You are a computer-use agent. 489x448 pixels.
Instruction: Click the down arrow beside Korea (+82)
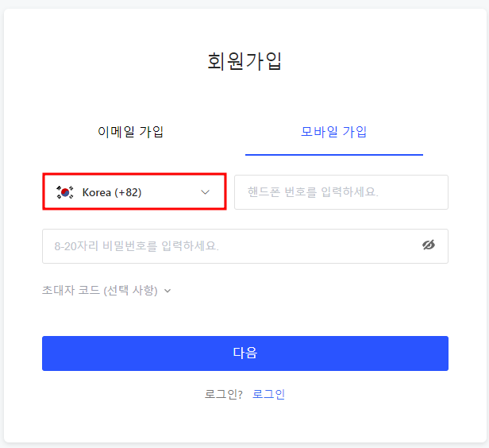click(205, 192)
